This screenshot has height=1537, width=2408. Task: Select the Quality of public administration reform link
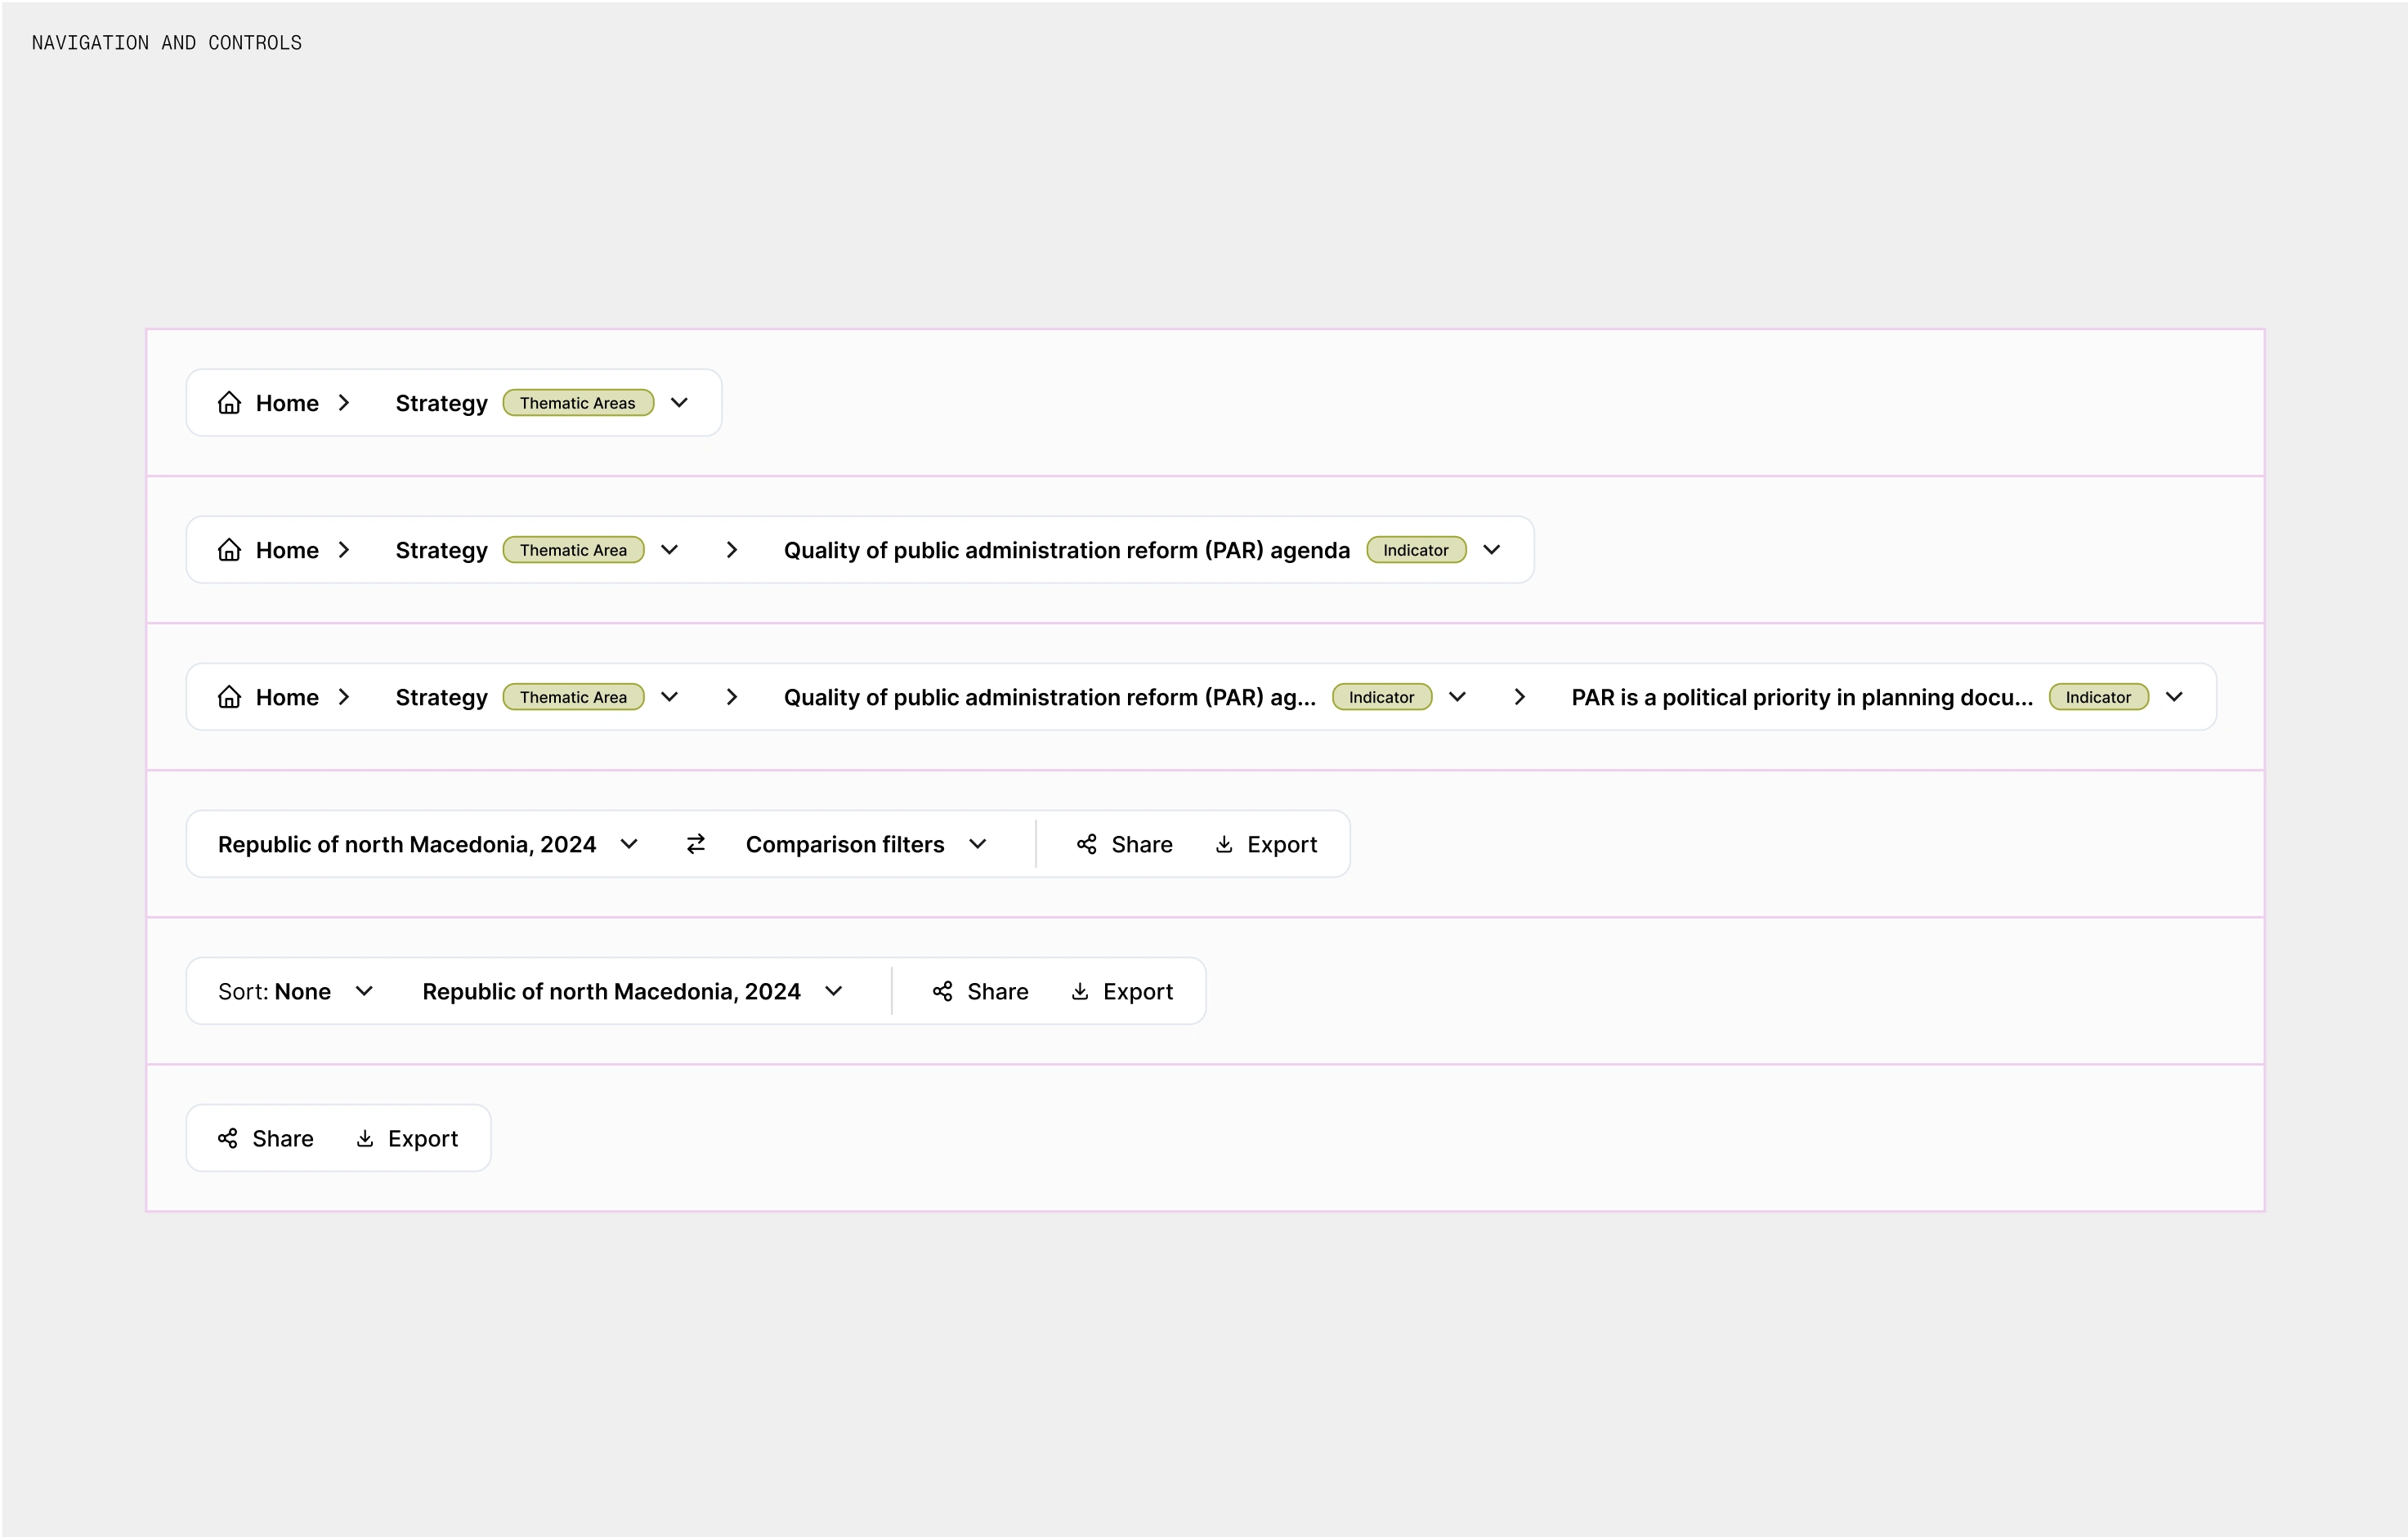[x=1066, y=549]
